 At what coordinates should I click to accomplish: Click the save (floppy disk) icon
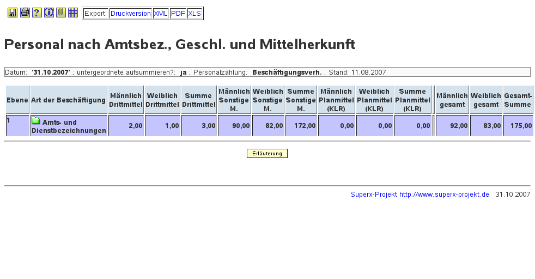[x=13, y=13]
